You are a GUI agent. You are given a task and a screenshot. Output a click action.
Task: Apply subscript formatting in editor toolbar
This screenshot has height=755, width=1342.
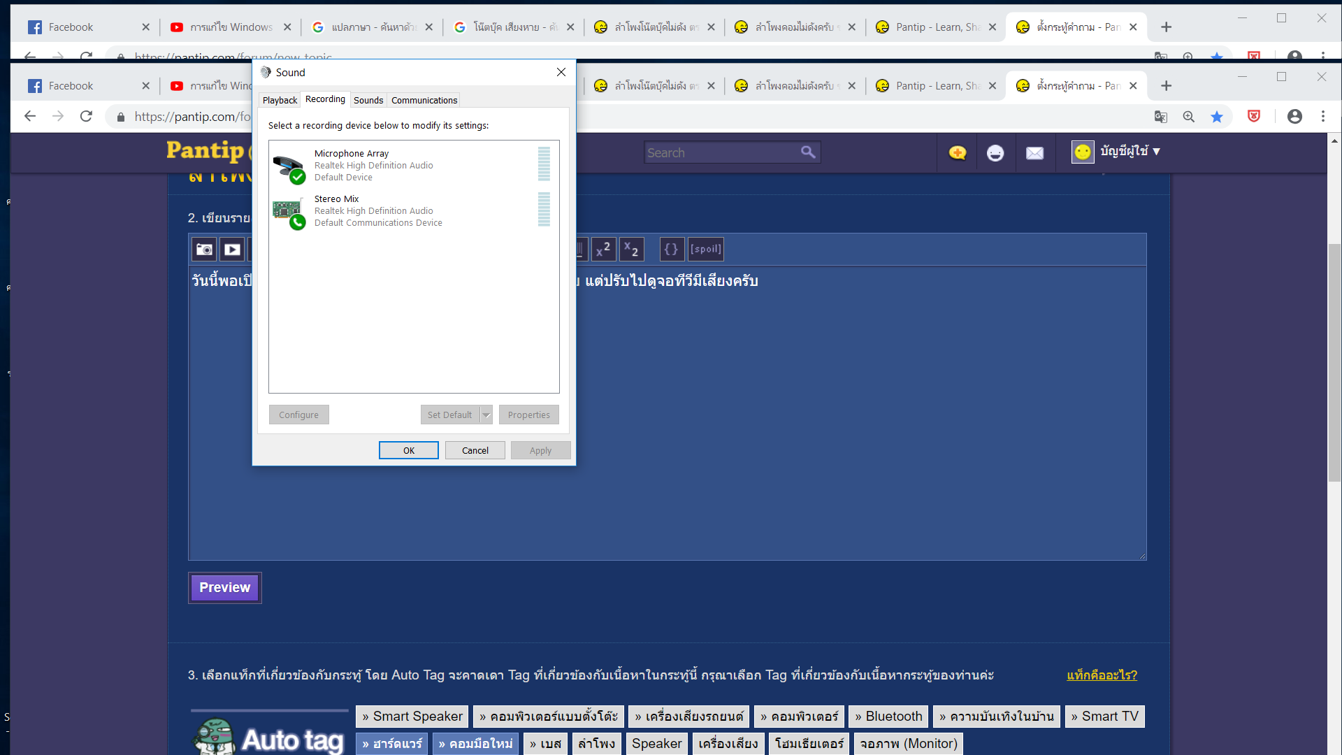point(631,250)
